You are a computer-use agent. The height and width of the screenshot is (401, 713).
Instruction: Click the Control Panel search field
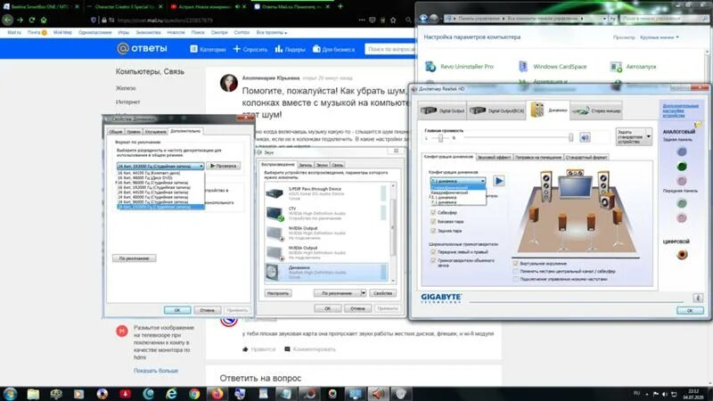[x=664, y=19]
